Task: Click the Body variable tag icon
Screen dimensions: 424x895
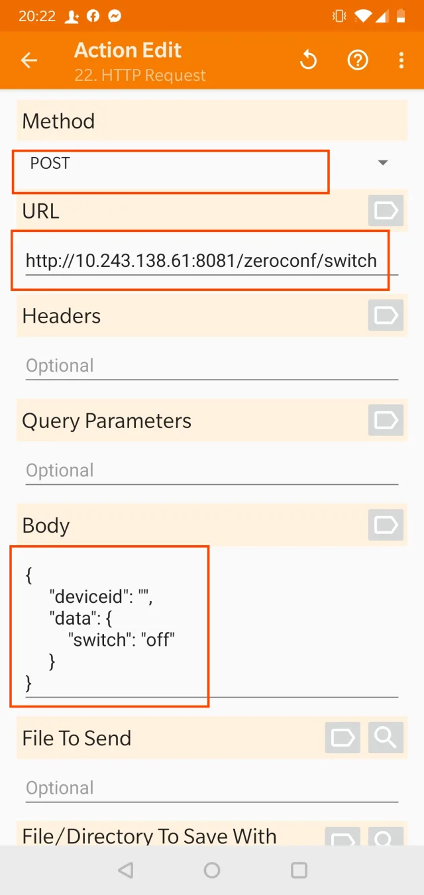Action: 385,525
